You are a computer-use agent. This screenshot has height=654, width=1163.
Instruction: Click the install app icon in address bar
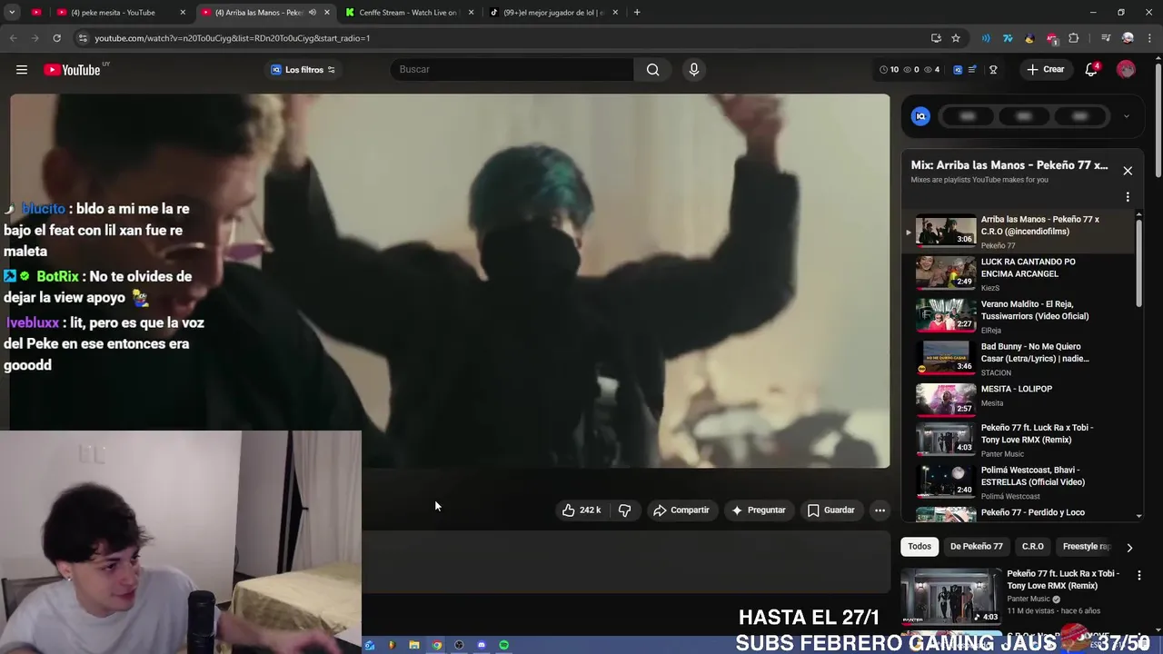(936, 38)
